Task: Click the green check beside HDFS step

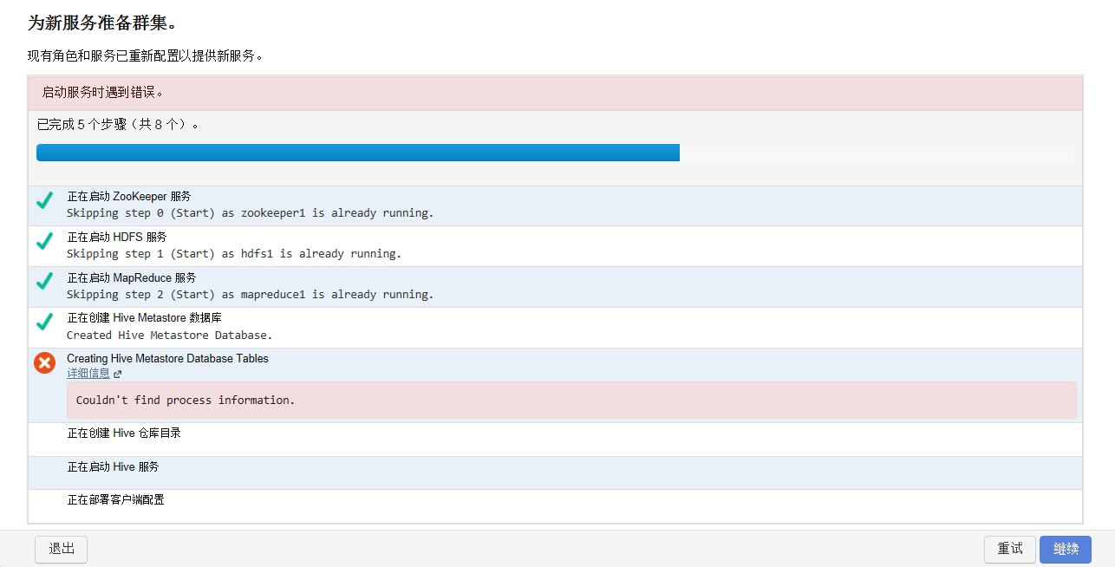Action: click(45, 241)
